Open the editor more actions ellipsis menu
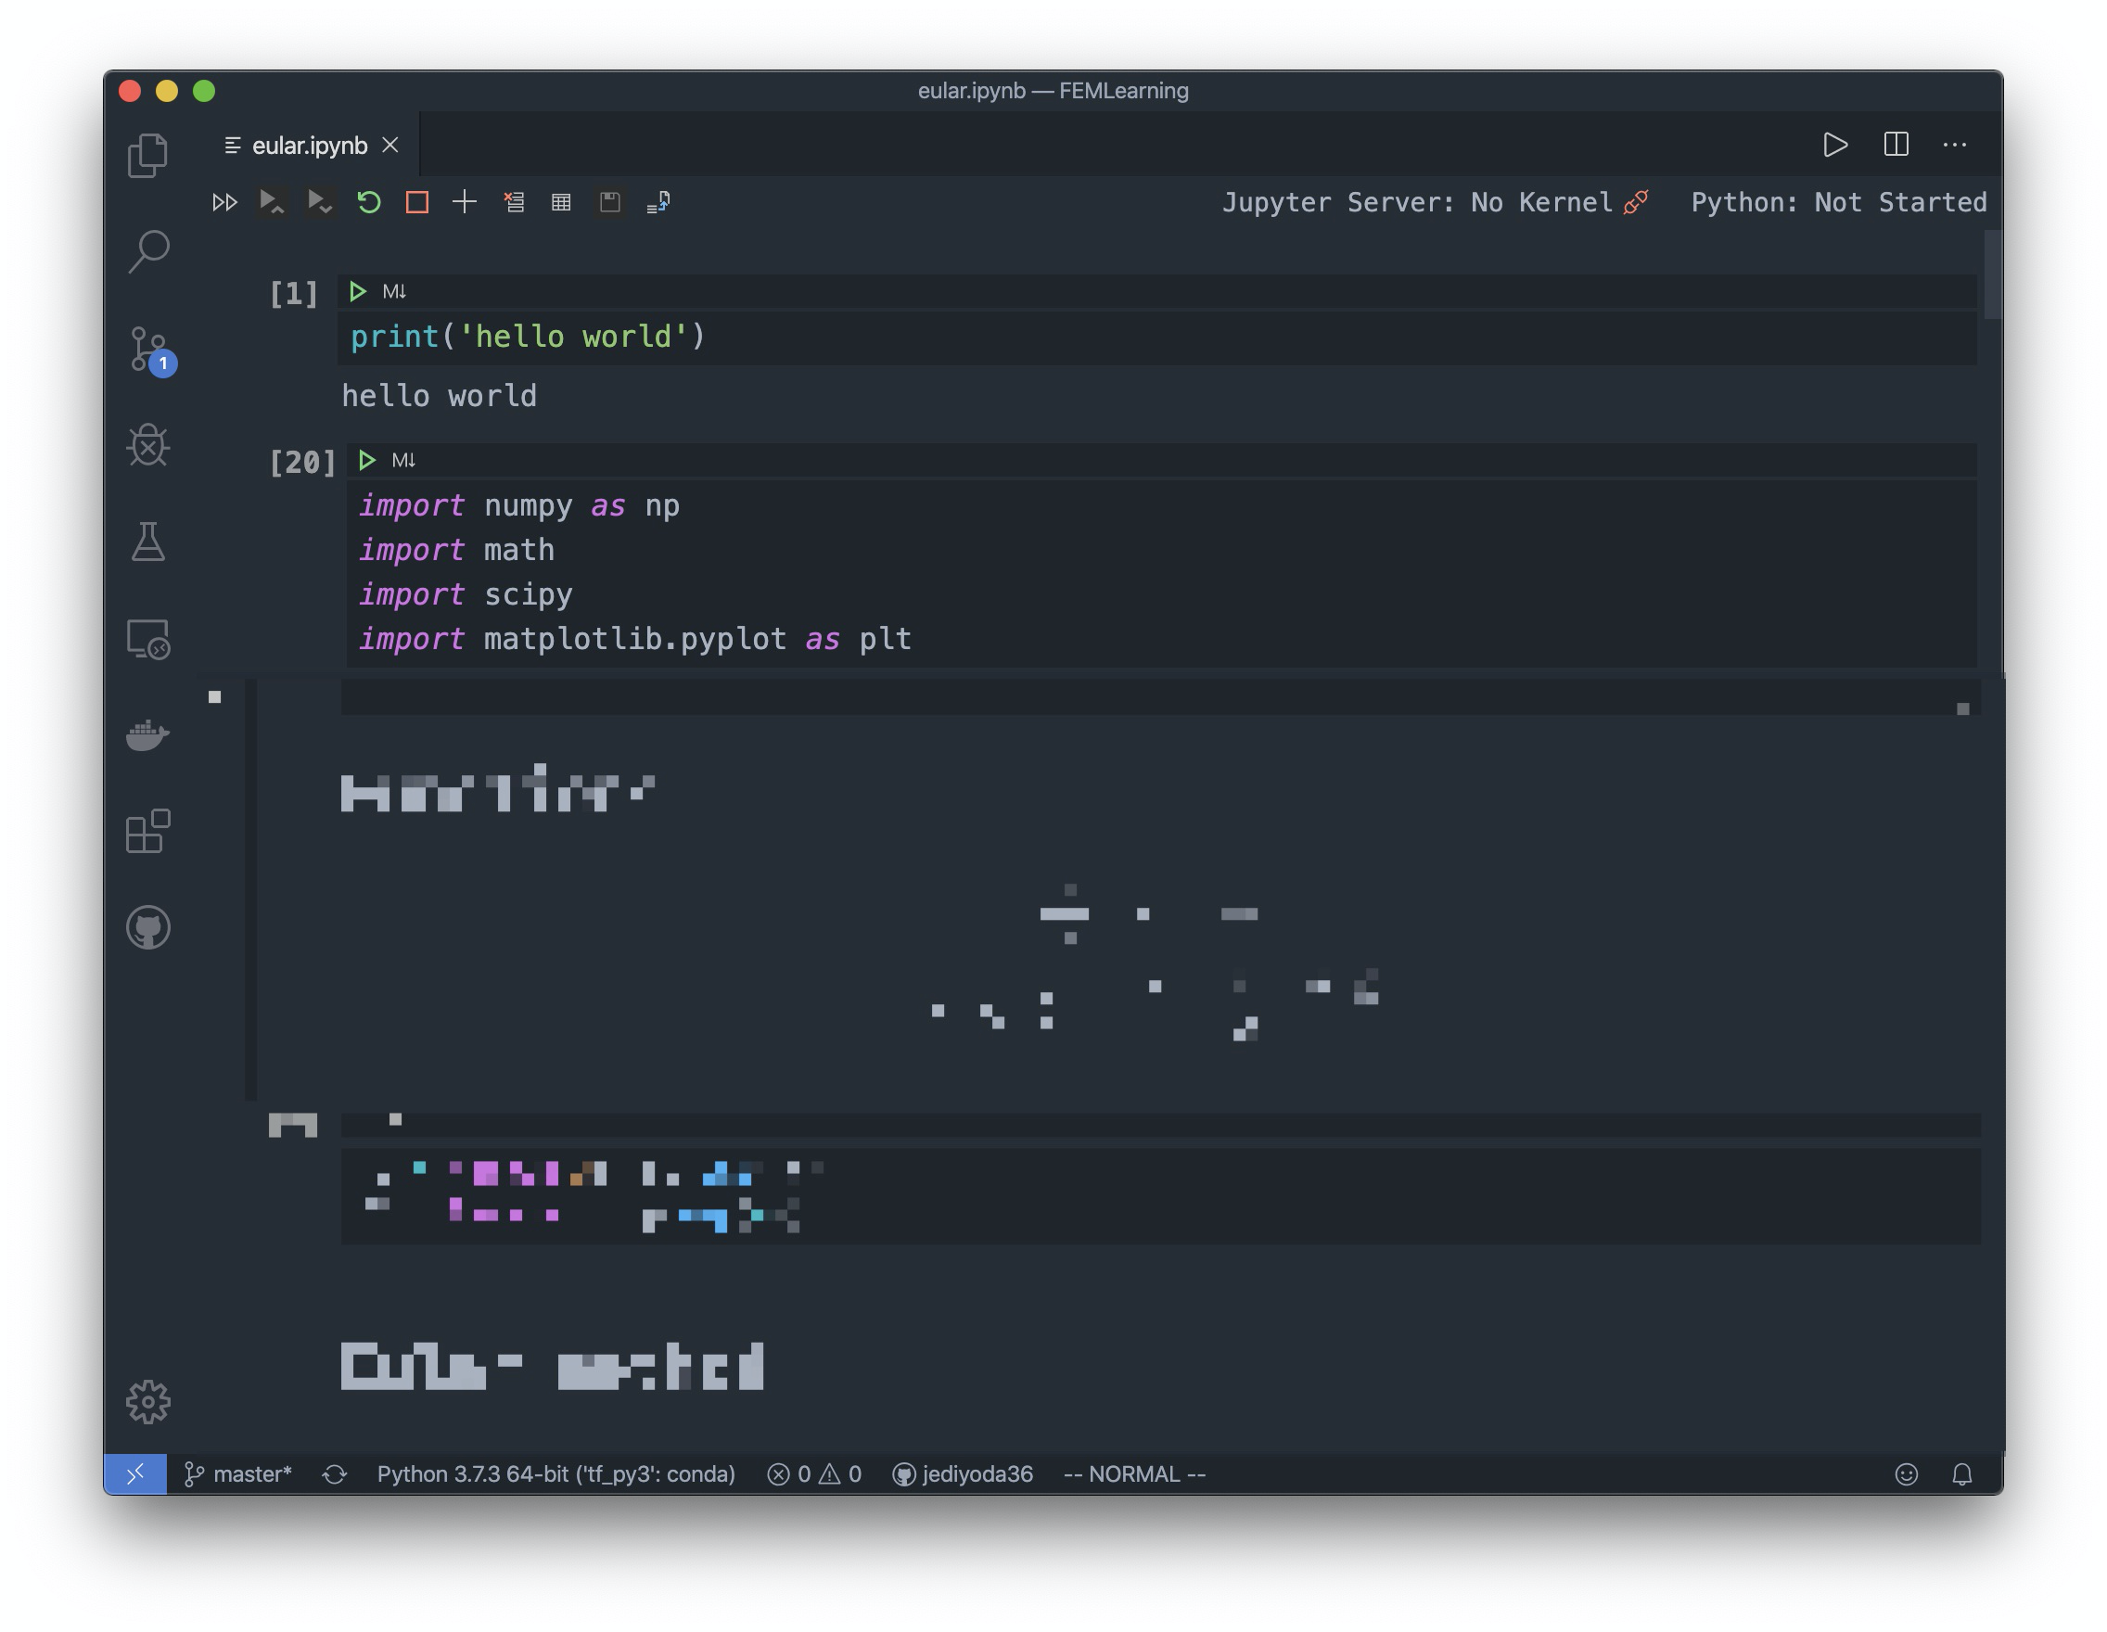The height and width of the screenshot is (1632, 2107). 1955,145
